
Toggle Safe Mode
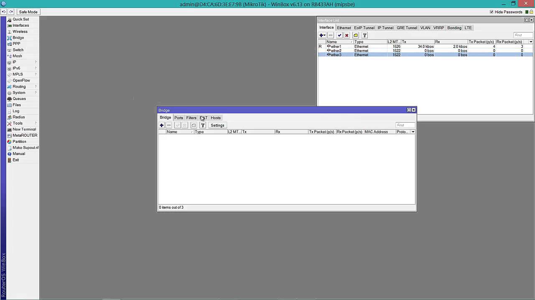[28, 12]
